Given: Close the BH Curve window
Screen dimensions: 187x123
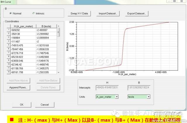Looking at the screenshot, I should tap(181, 1).
